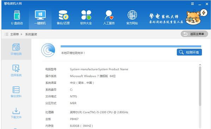Open 备份/还原 backup and restore

click(63, 18)
